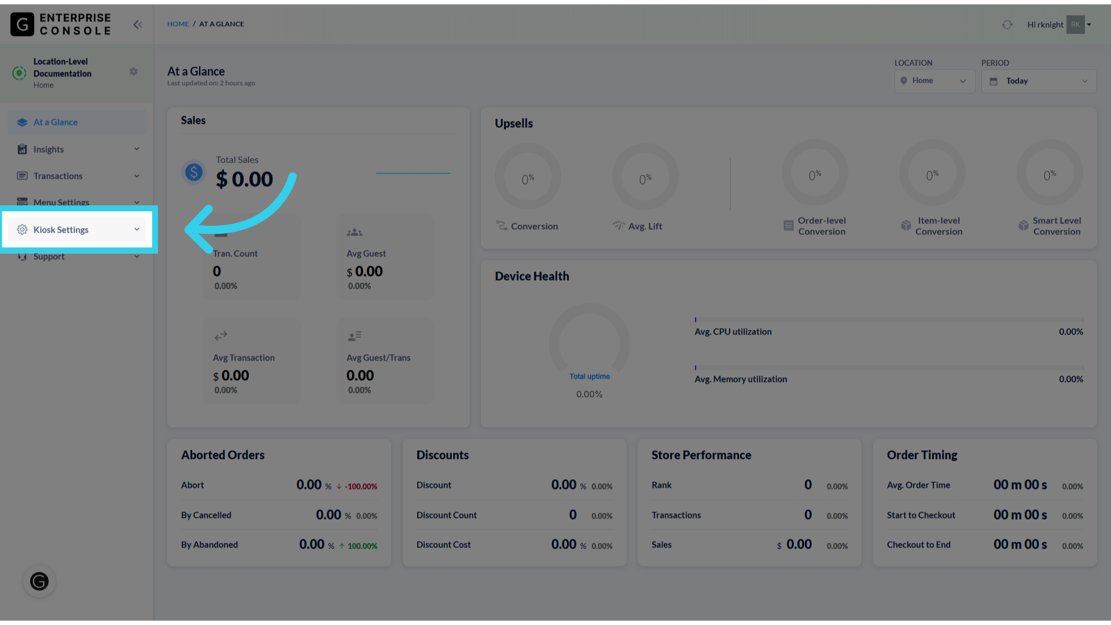Screen dimensions: 1111x625
Task: Click the Transactions sidebar icon
Action: point(22,176)
